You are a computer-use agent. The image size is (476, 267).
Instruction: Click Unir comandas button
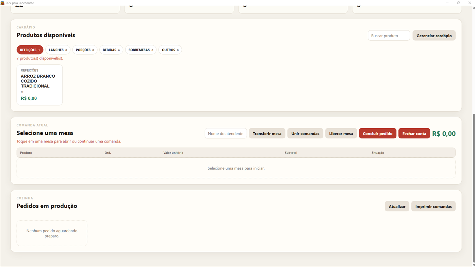305,133
